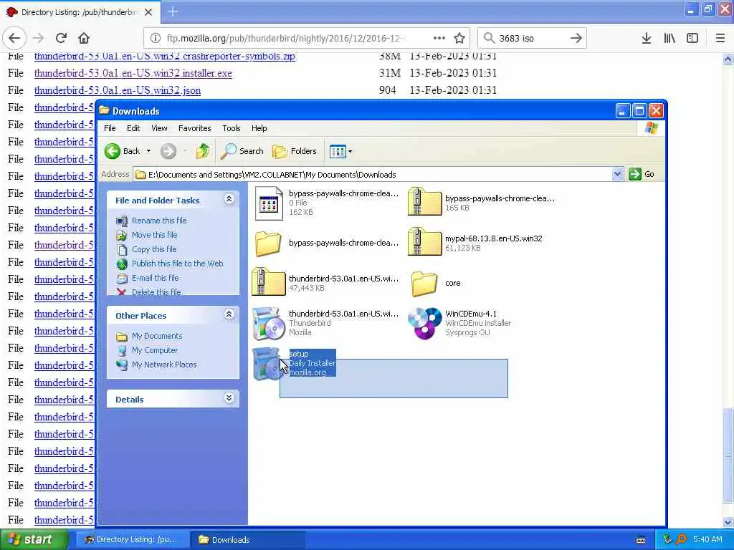The height and width of the screenshot is (550, 734).
Task: Expand the Address bar dropdown list
Action: coord(617,175)
